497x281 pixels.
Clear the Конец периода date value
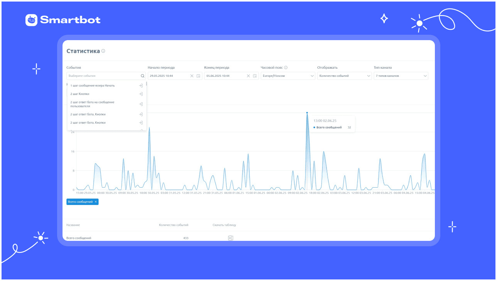coord(248,76)
